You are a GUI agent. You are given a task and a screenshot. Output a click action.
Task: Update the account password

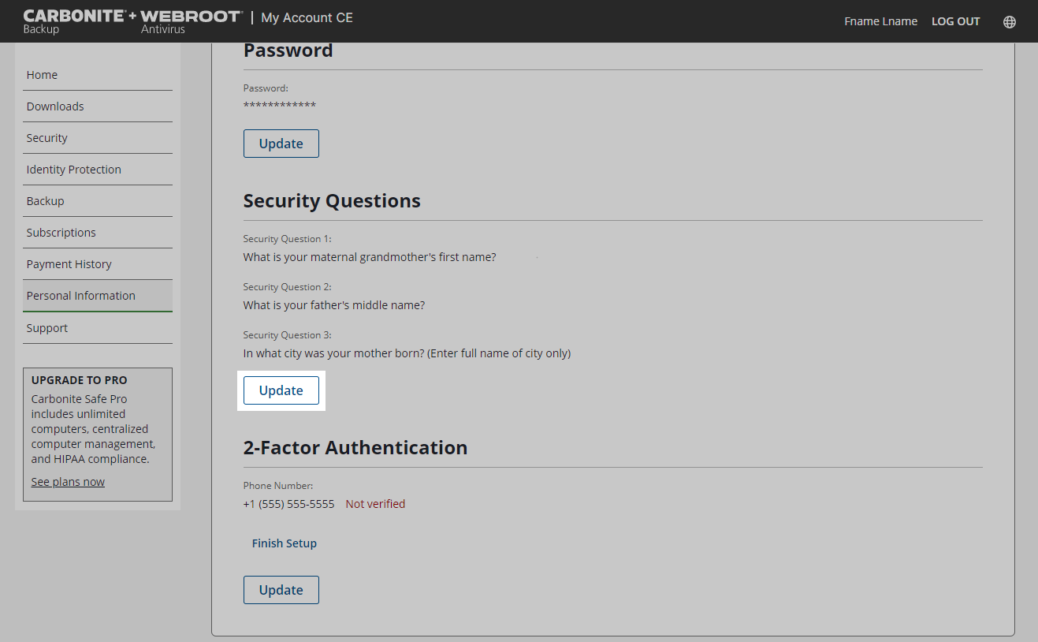[x=281, y=144]
